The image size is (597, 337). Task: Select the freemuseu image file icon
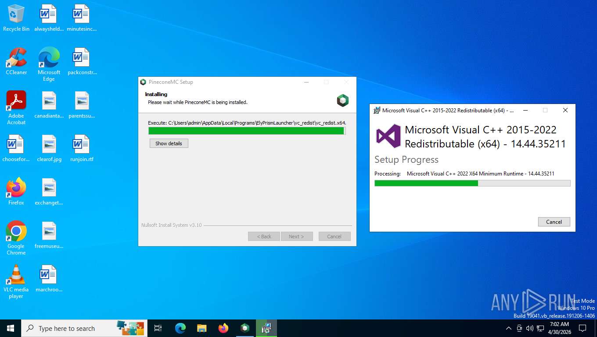[49, 235]
